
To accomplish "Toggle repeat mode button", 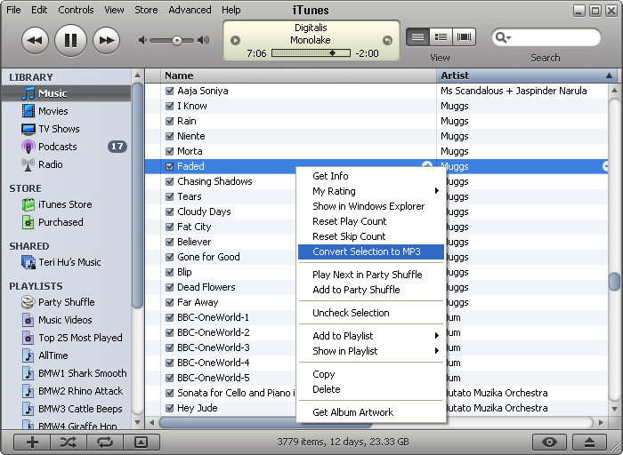I will tap(105, 442).
